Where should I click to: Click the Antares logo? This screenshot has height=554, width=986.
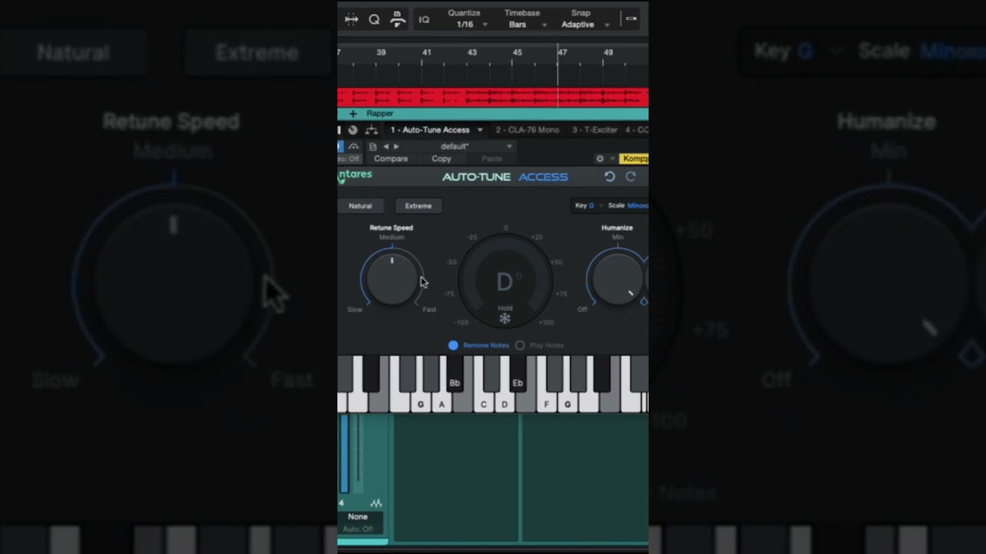pos(354,176)
